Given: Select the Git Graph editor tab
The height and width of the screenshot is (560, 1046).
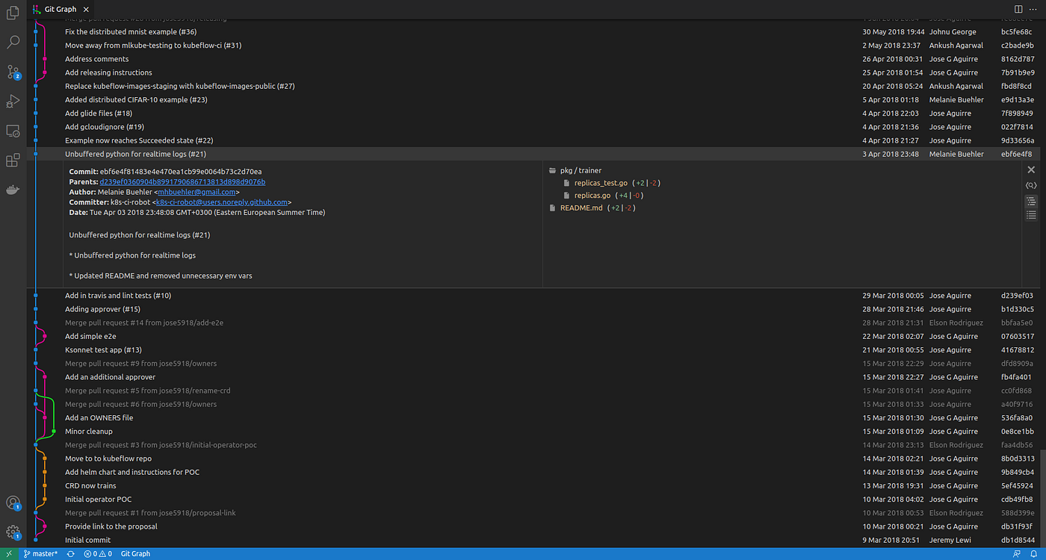Looking at the screenshot, I should (60, 9).
